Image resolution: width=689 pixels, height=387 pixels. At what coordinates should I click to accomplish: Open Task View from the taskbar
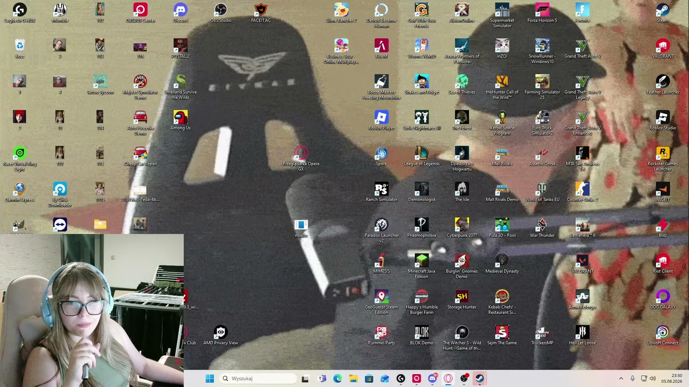click(305, 378)
